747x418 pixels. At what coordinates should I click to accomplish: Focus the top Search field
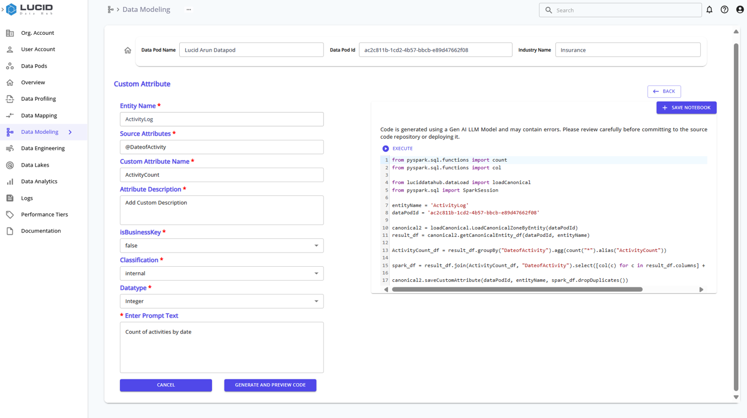(x=620, y=10)
